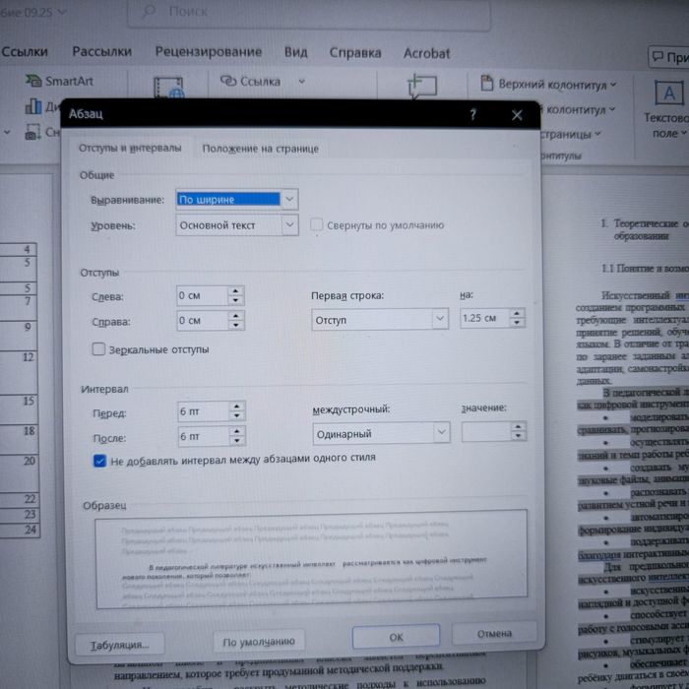Click page number 24 in the document table
This screenshot has height=689, width=689.
point(30,530)
